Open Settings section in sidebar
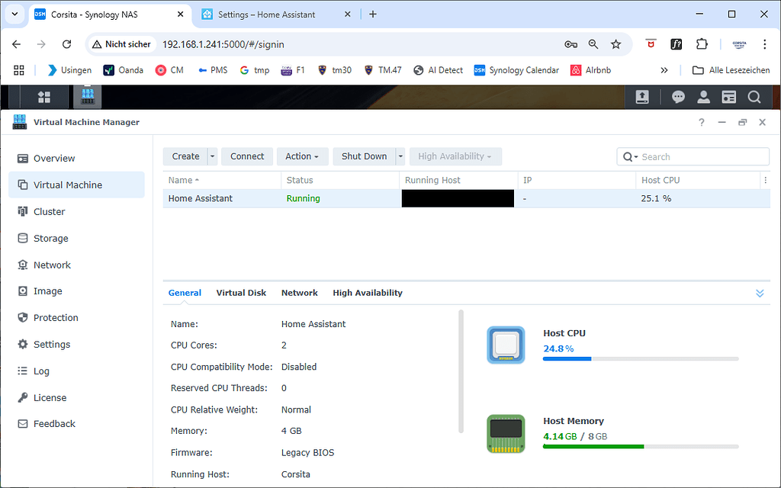 77,344
